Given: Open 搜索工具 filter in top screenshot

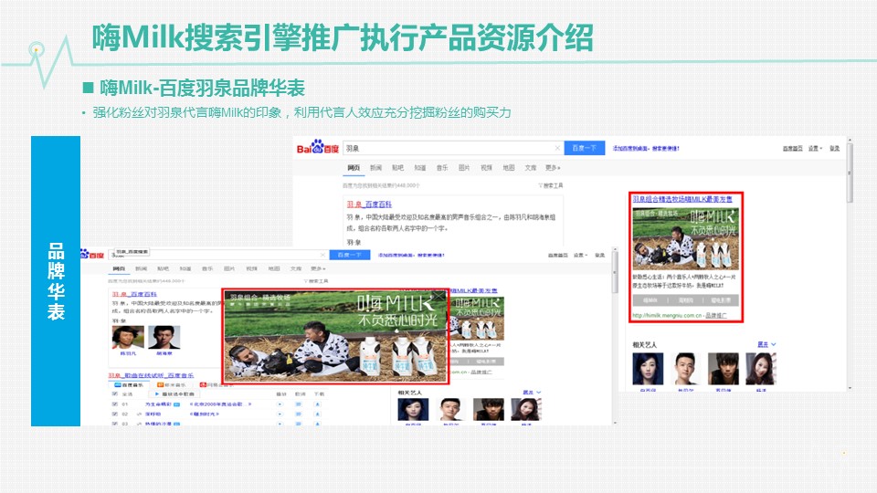Looking at the screenshot, I should pyautogui.click(x=549, y=185).
